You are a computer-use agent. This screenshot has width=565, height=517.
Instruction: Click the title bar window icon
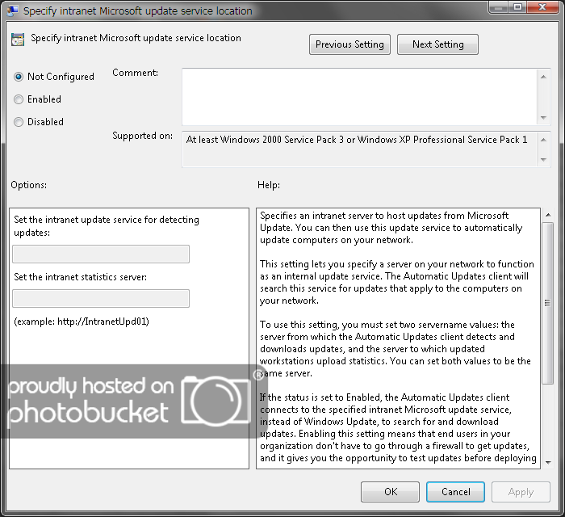pyautogui.click(x=13, y=11)
